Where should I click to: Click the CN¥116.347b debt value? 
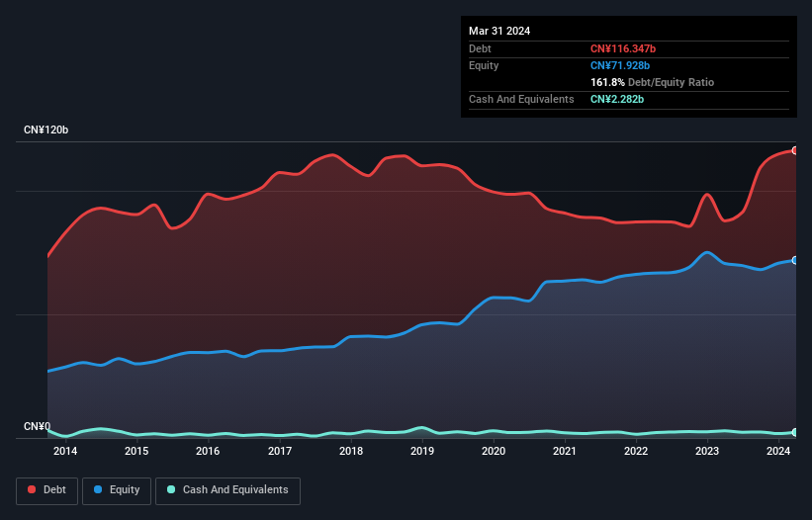623,48
